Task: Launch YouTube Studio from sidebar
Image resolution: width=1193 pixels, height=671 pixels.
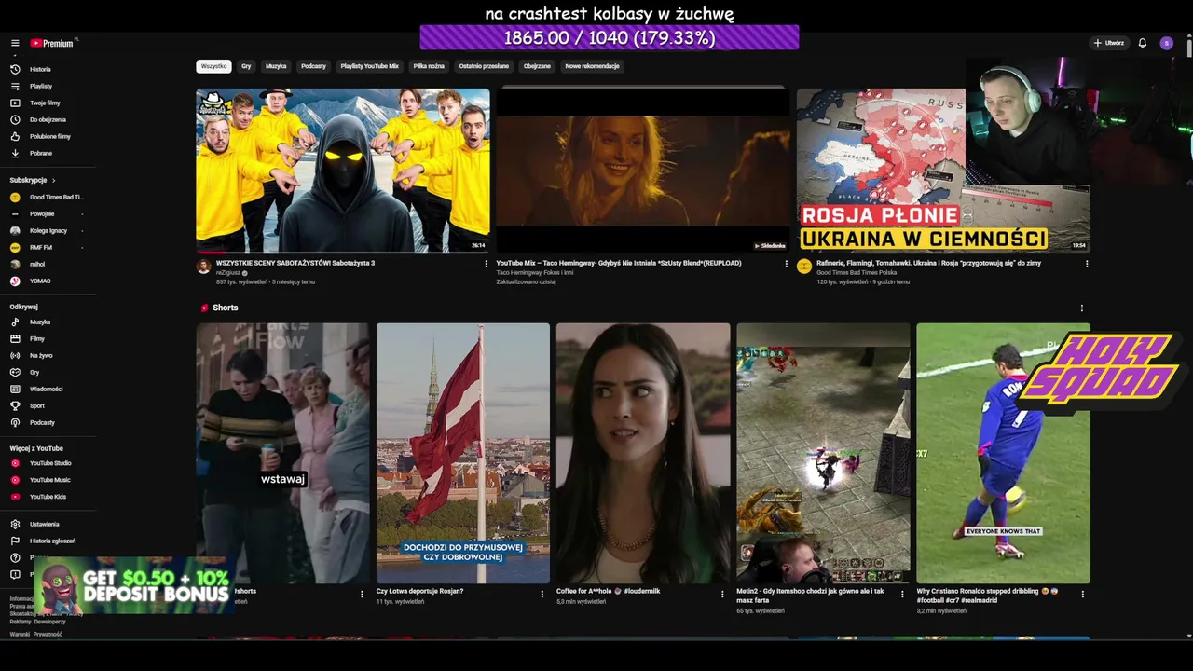Action: pos(50,463)
